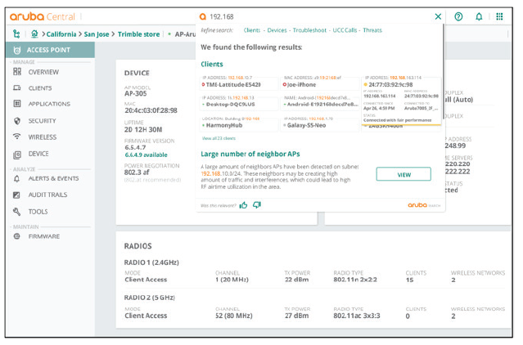The height and width of the screenshot is (345, 523).
Task: Click the Applications icon in sidebar
Action: 17,104
